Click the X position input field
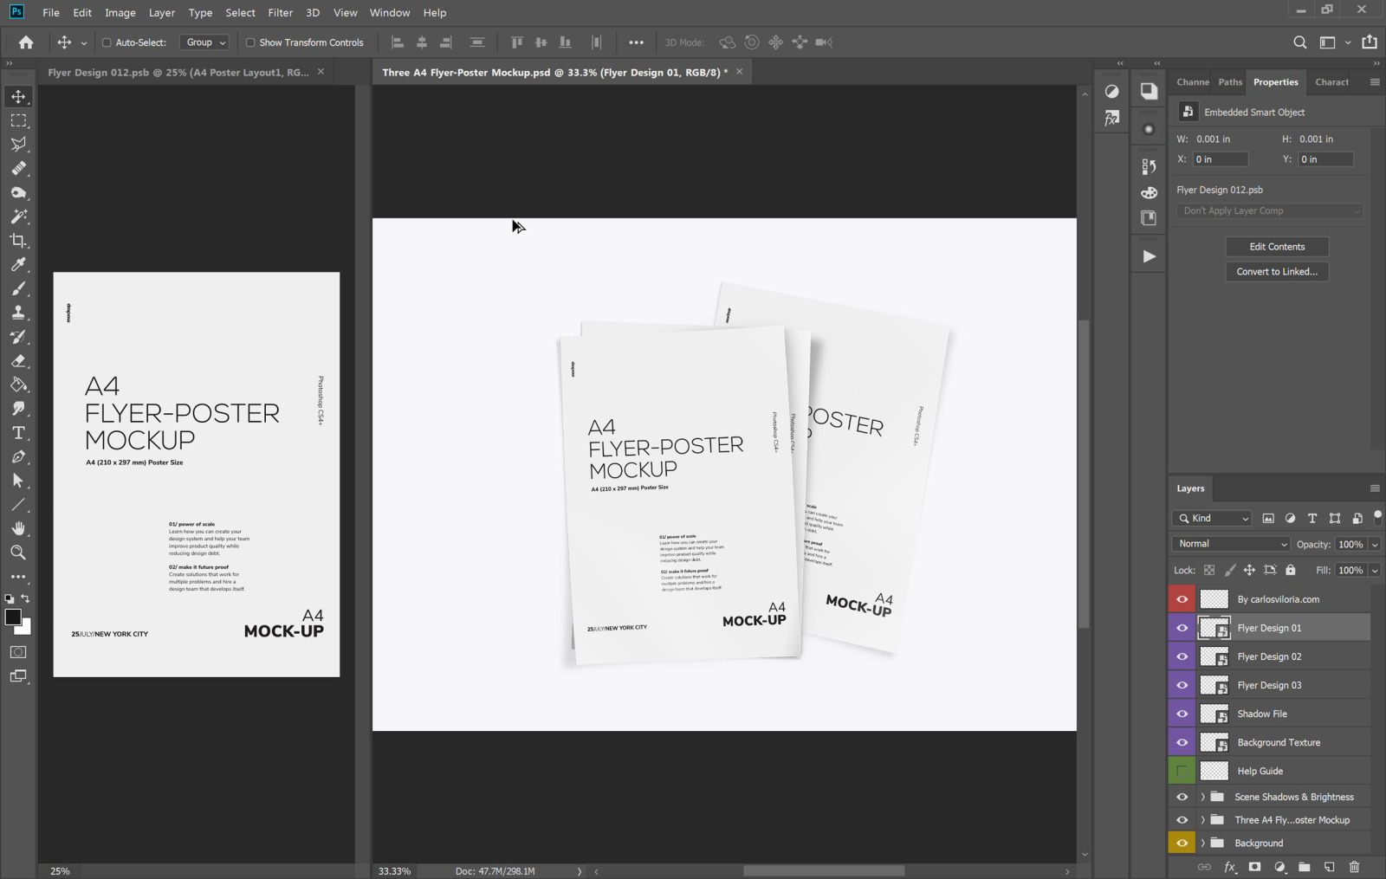 click(x=1221, y=159)
